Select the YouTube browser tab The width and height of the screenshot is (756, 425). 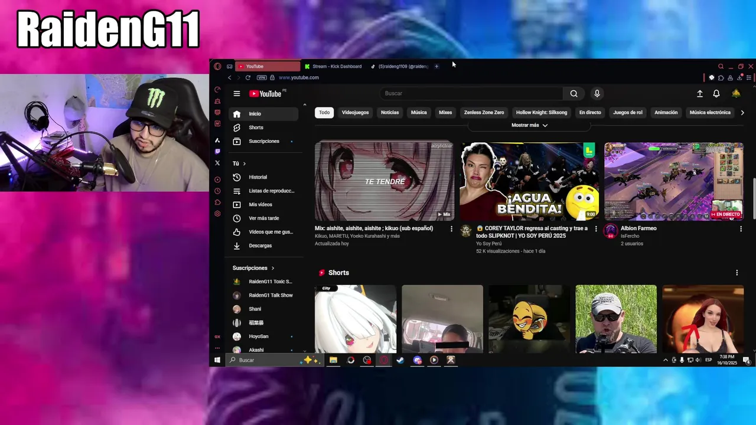pos(268,66)
